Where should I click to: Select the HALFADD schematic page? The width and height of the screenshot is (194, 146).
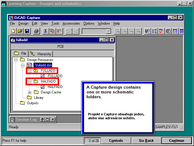(55, 87)
